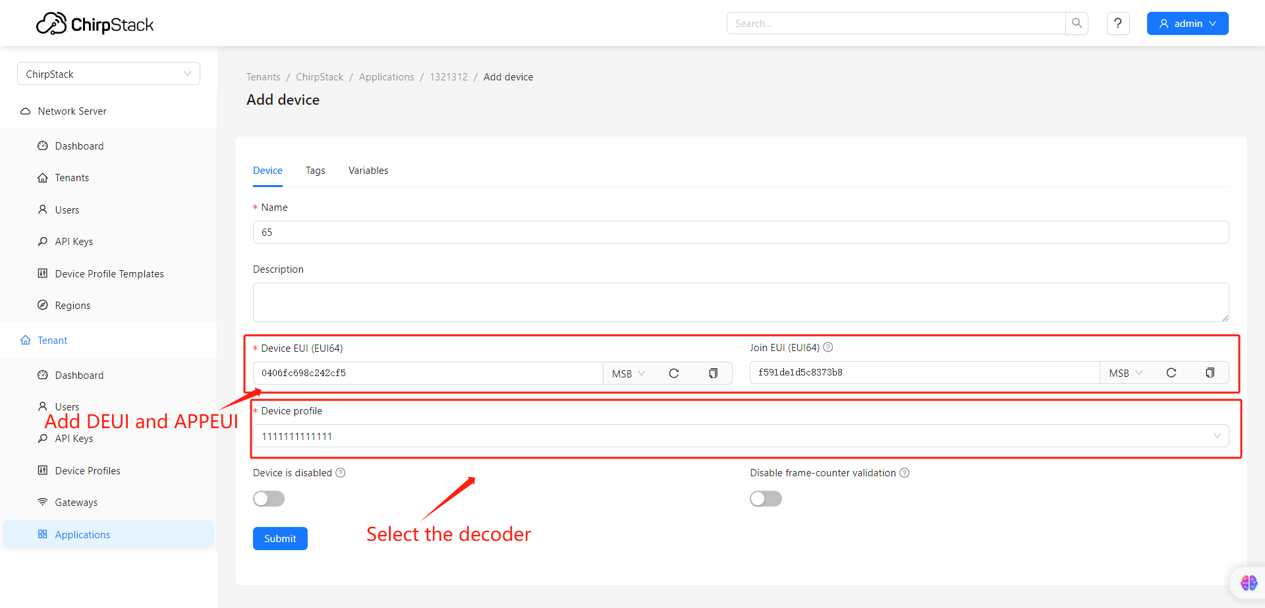Regenerate the Device EUI with refresh icon

tap(673, 373)
